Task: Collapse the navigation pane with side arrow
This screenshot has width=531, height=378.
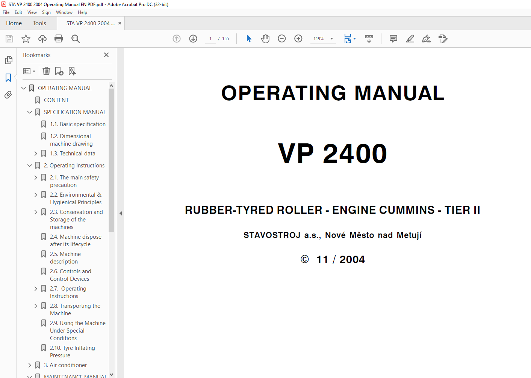Action: [x=121, y=213]
